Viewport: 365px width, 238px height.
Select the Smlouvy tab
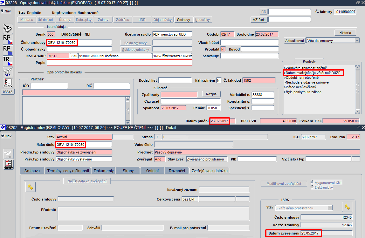click(183, 20)
